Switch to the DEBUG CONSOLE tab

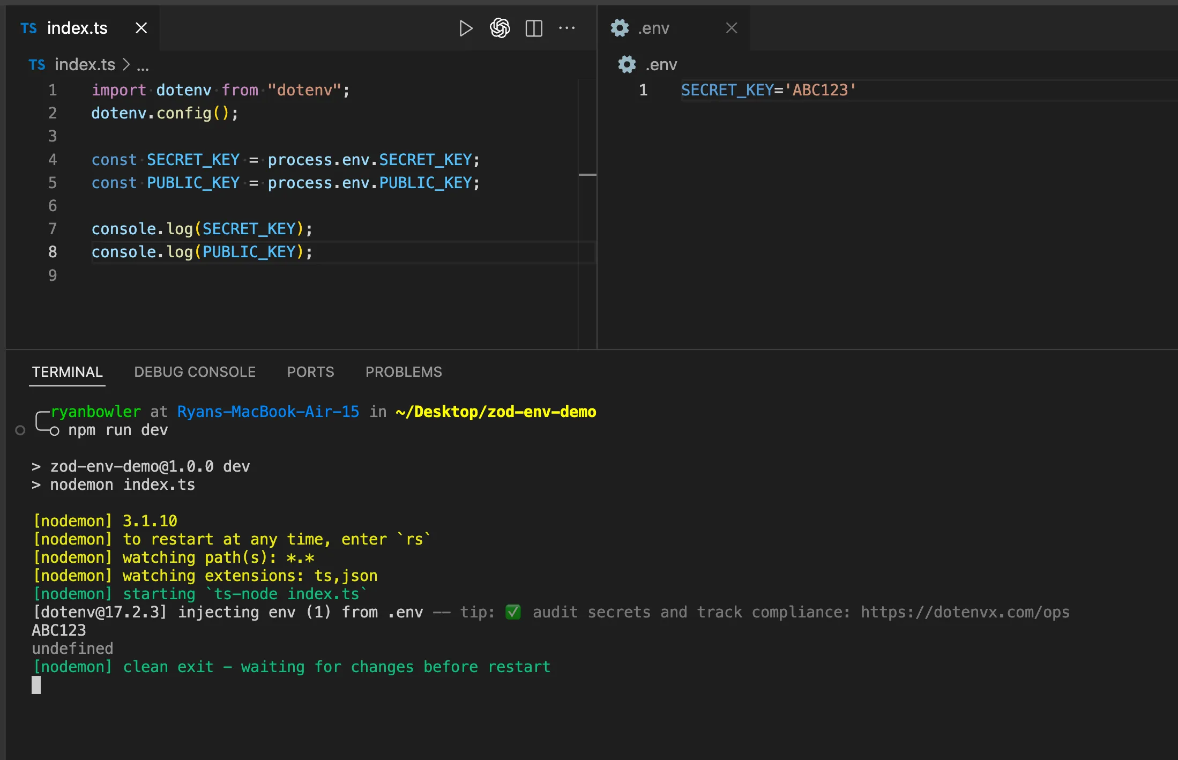tap(195, 372)
